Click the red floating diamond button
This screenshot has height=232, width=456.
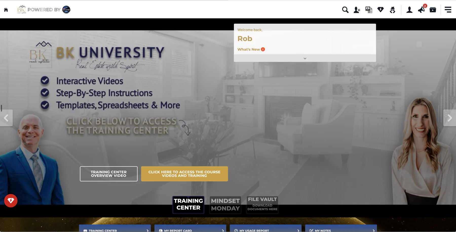pos(11,201)
